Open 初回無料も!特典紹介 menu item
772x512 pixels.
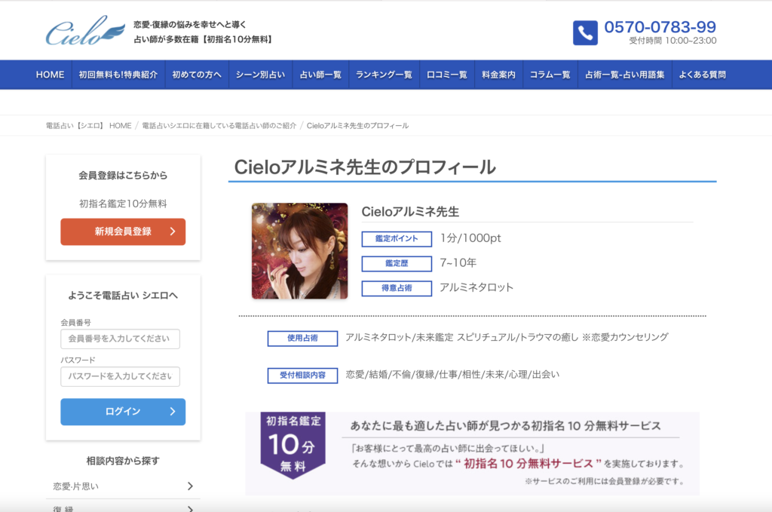(x=118, y=75)
